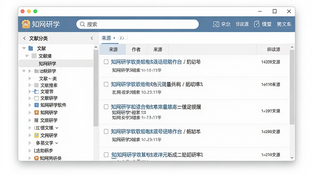Select the 知网研学软件 tree row

53,105
